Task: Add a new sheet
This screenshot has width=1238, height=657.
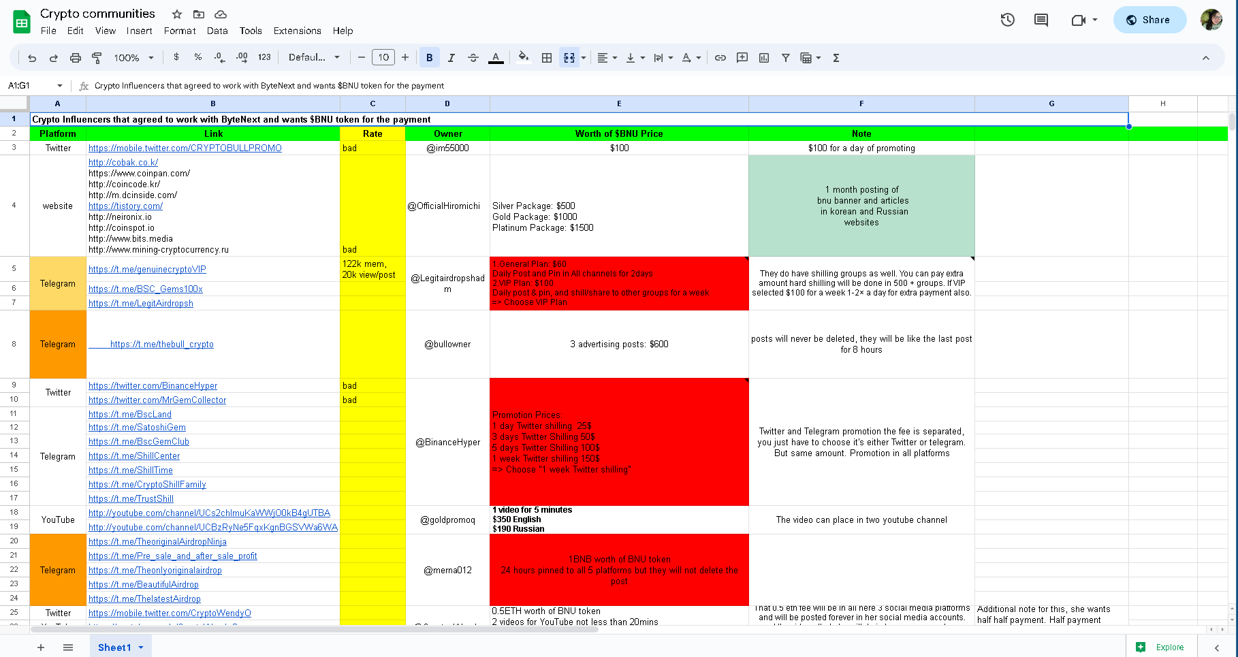Action: point(41,647)
